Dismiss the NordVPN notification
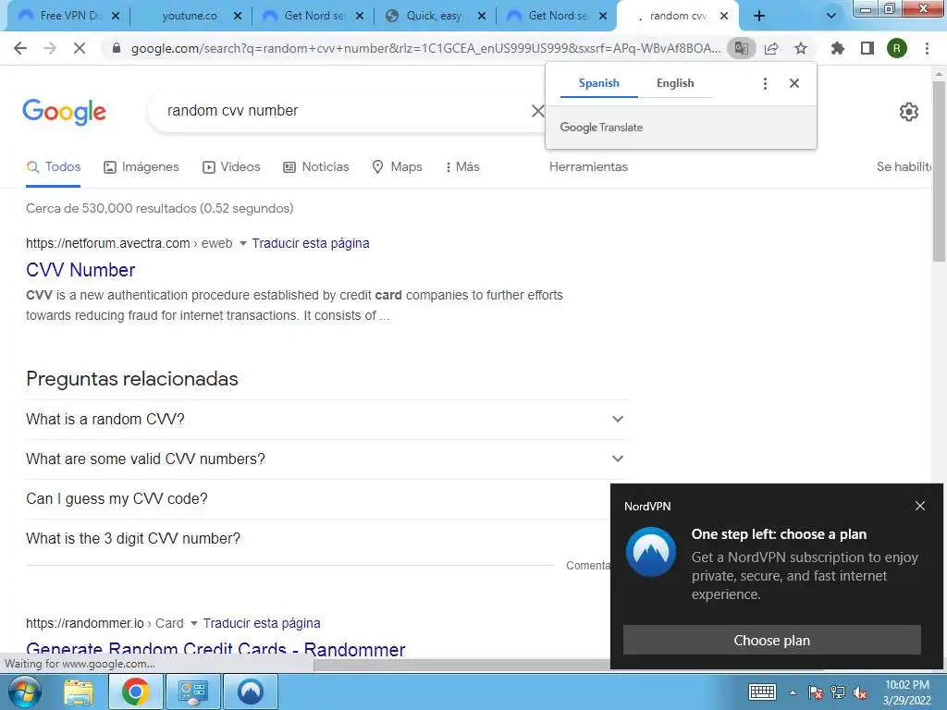 point(920,506)
